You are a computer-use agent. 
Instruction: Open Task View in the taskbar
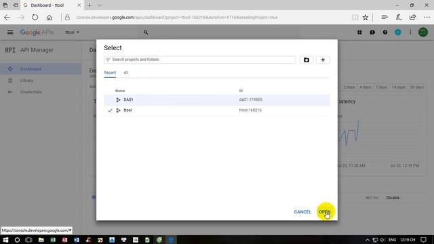point(28,240)
